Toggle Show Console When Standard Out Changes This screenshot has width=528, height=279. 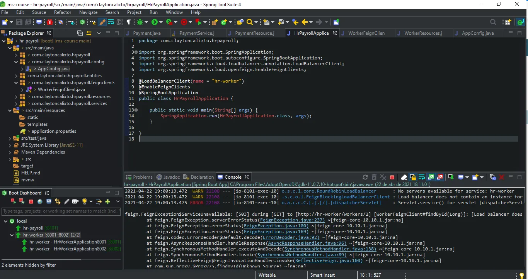click(430, 177)
